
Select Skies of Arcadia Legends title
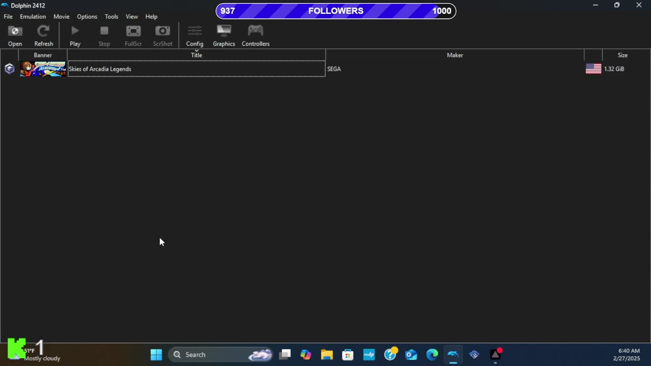100,69
